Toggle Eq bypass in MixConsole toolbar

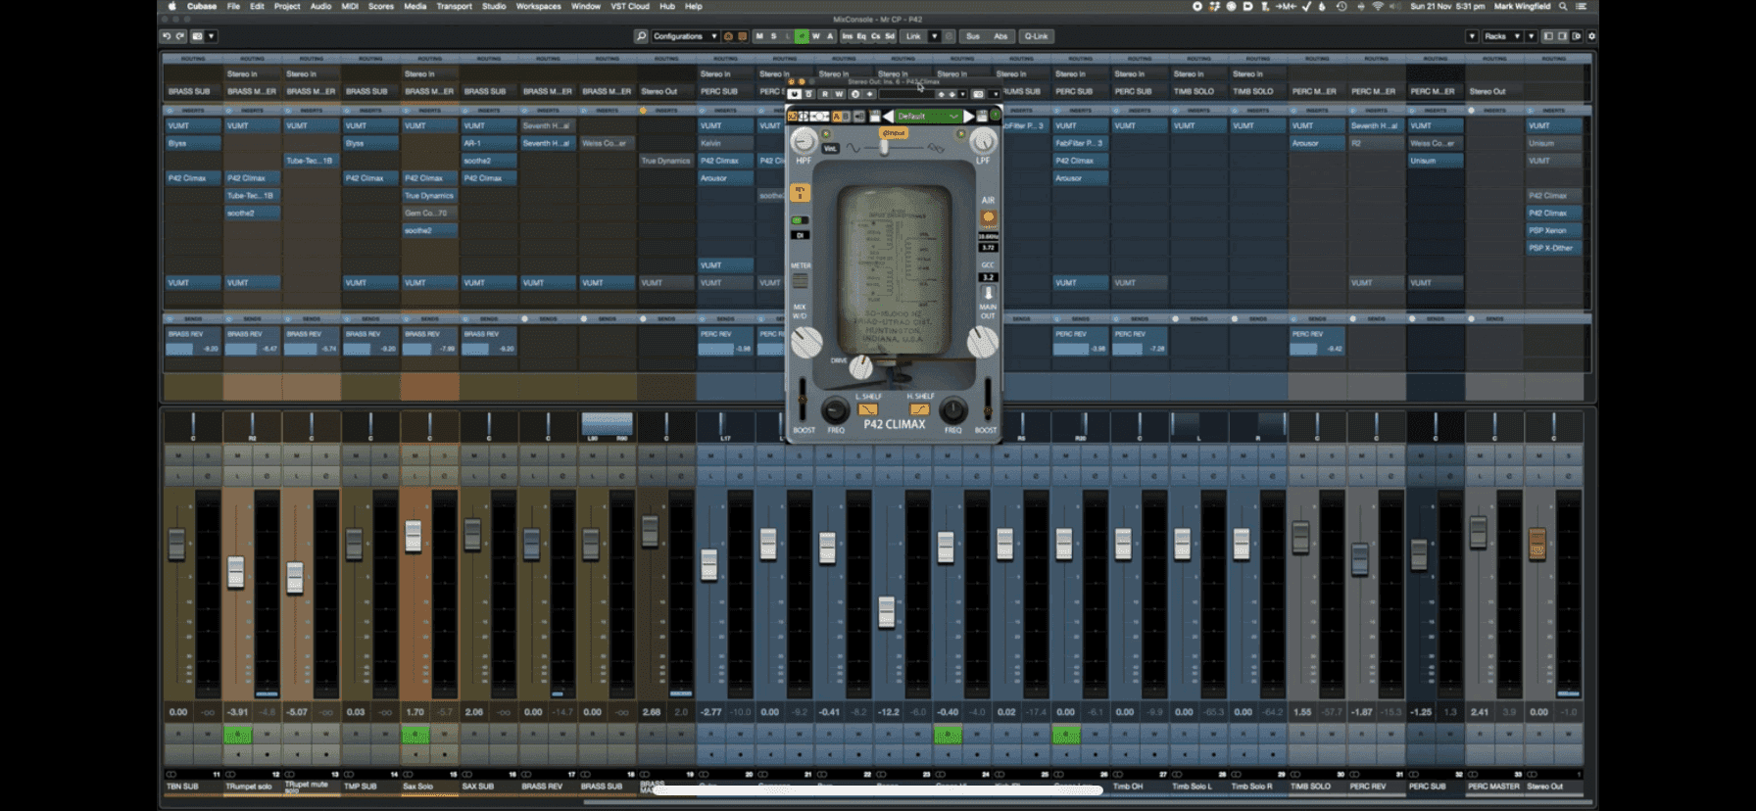[861, 36]
